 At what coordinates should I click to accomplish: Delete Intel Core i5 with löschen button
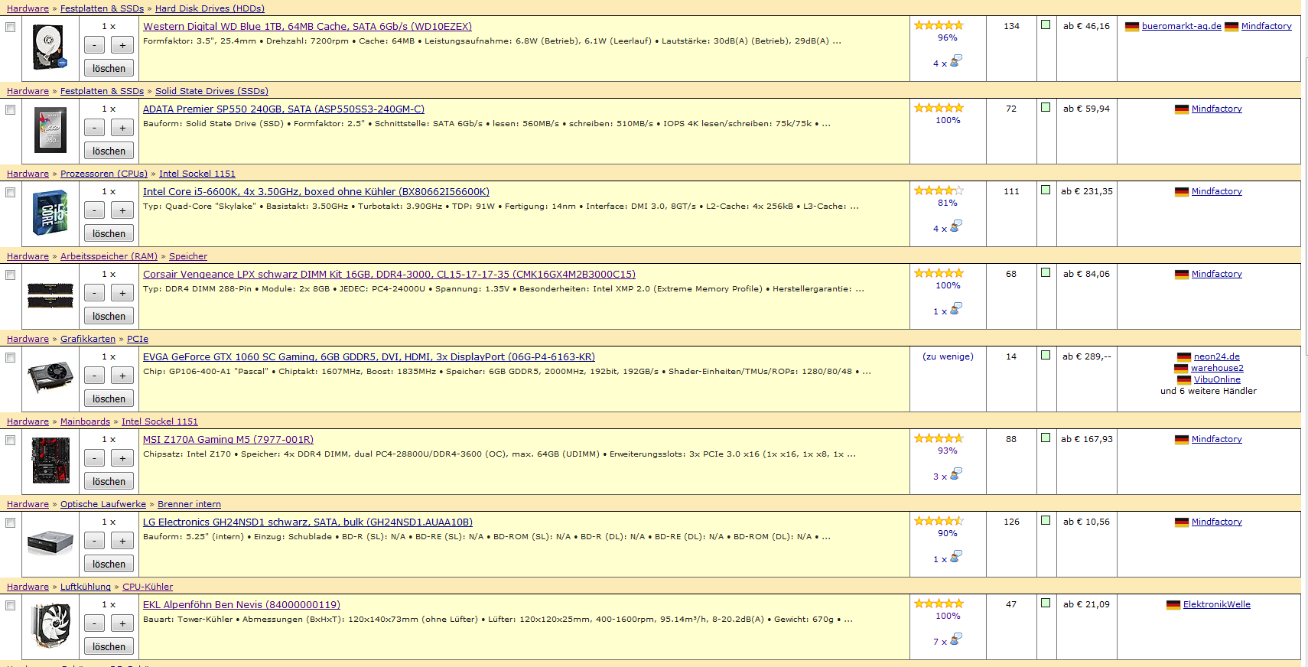click(x=109, y=233)
